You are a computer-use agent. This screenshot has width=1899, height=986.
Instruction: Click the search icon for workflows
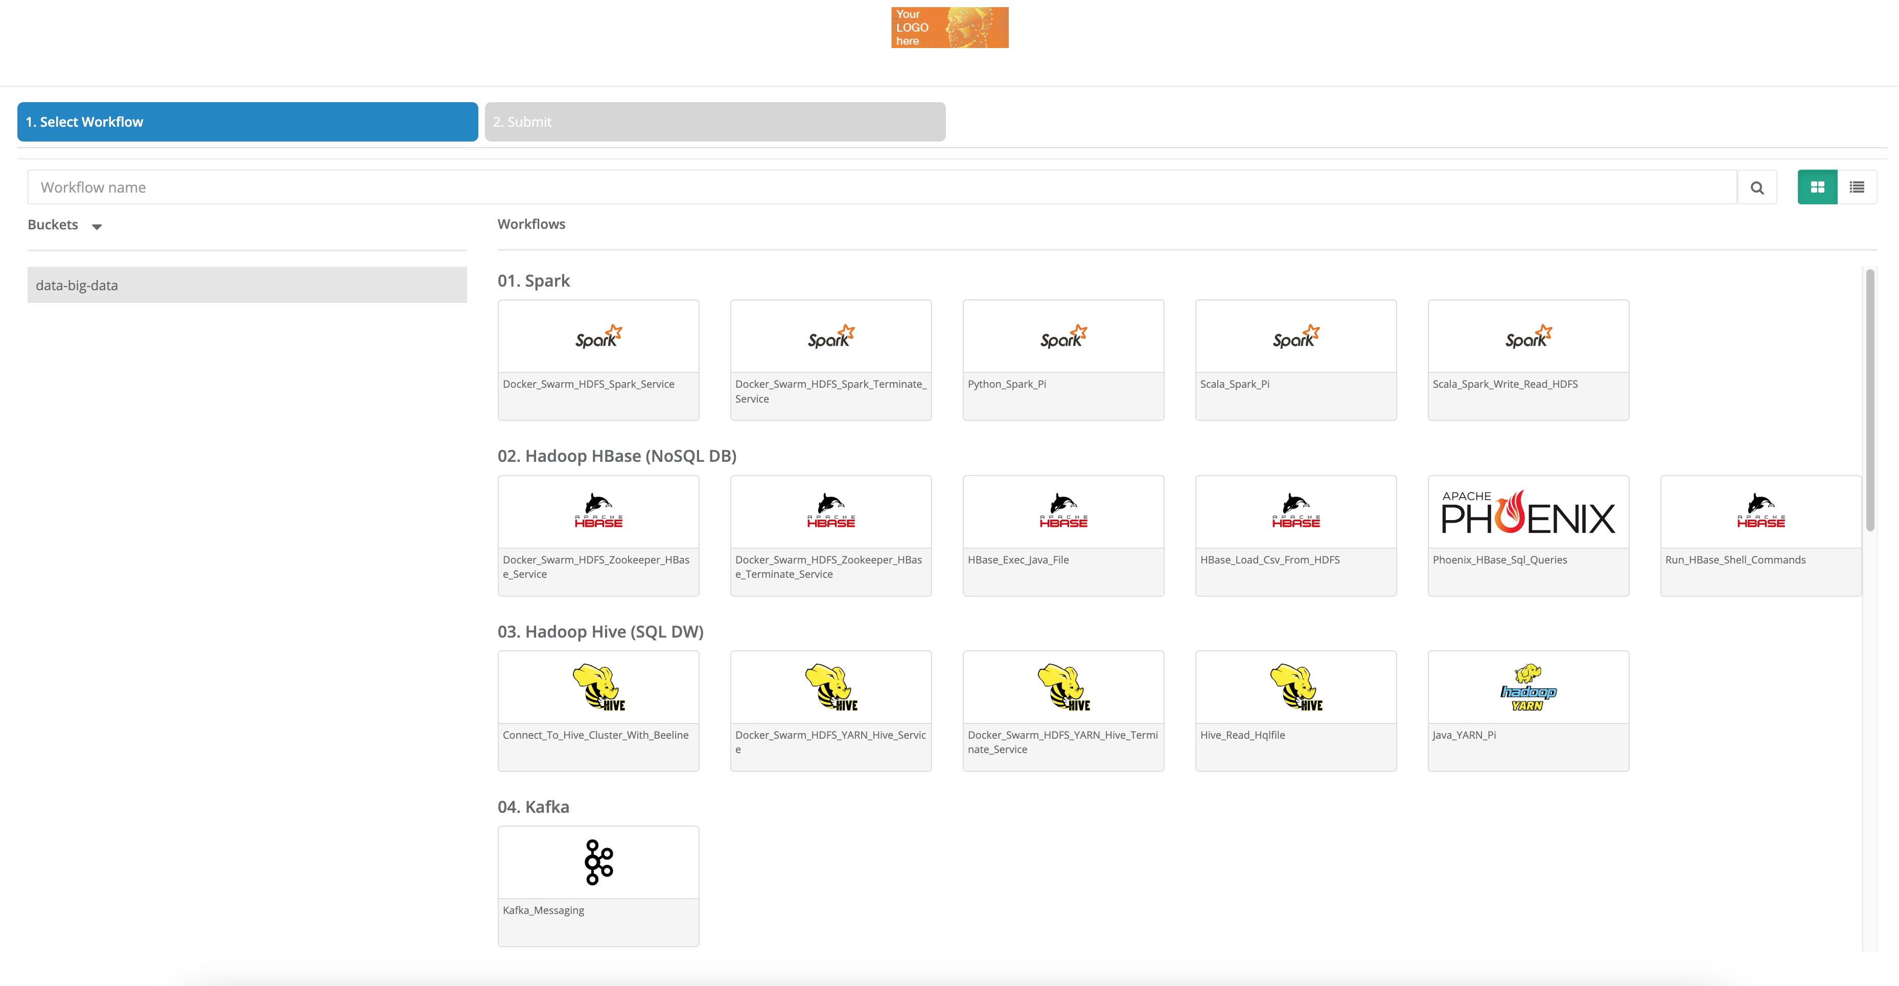point(1757,187)
